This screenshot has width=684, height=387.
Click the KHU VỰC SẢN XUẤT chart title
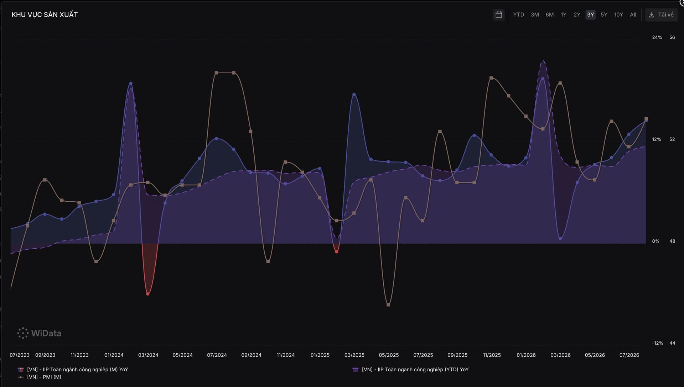(45, 15)
